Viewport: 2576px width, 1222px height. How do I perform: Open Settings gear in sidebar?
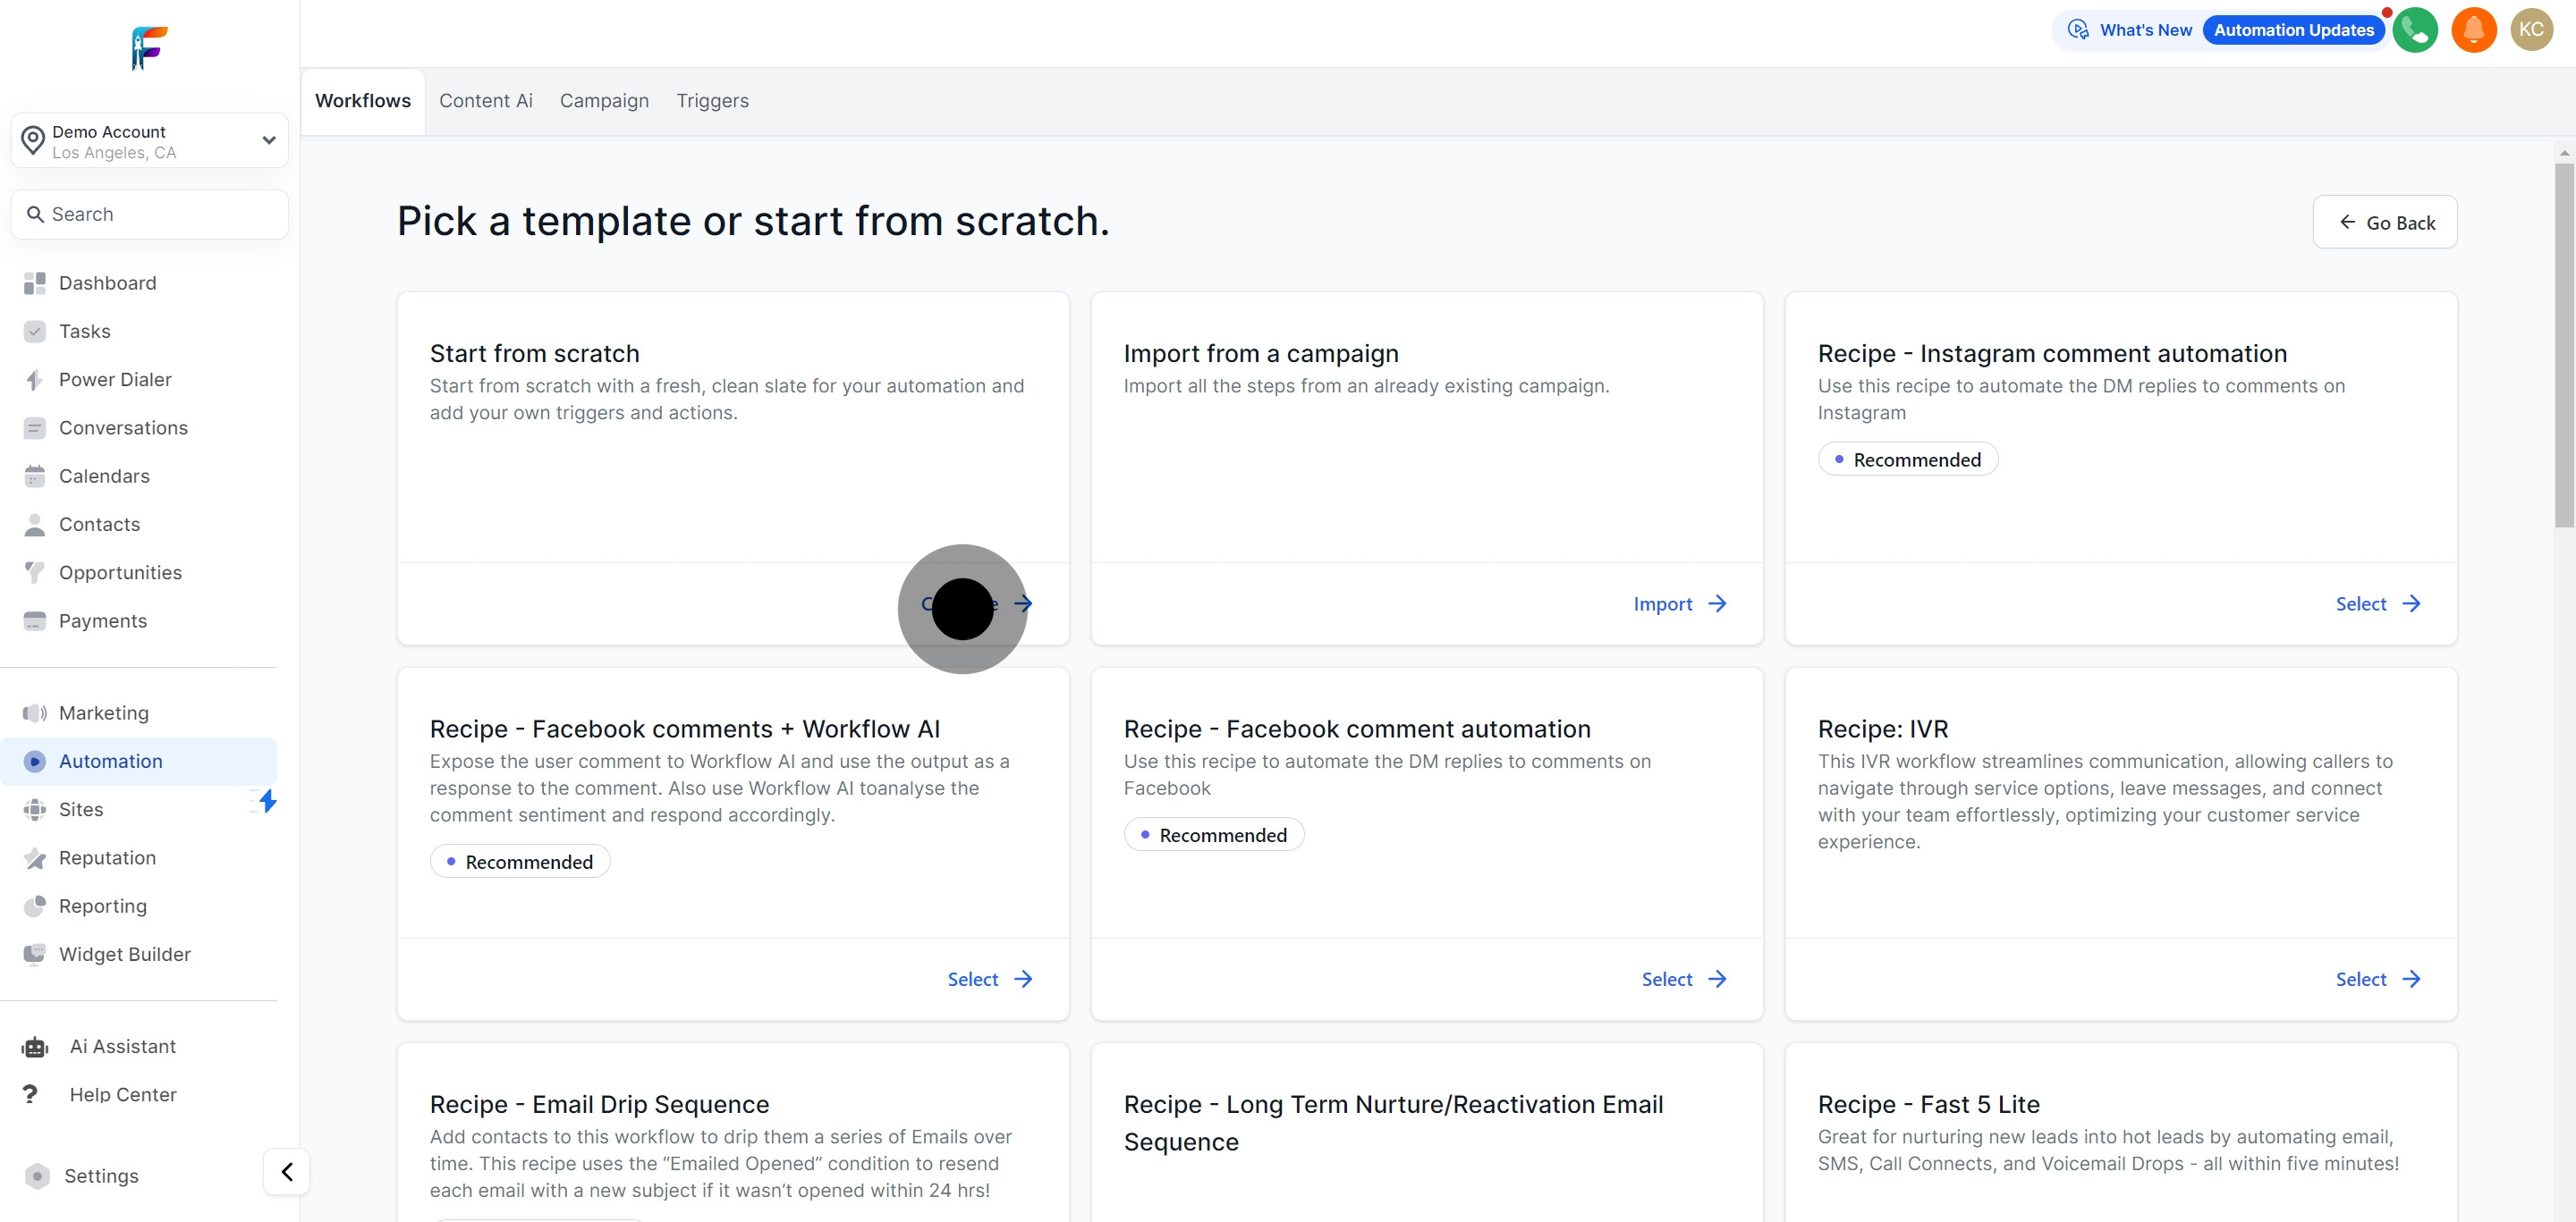37,1176
